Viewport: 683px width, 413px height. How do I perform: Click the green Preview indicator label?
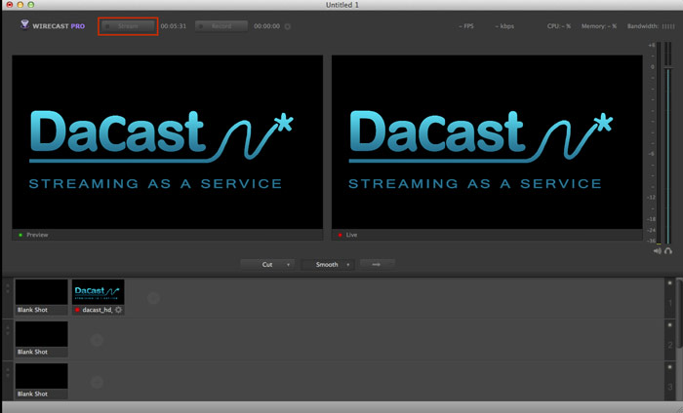tap(33, 235)
